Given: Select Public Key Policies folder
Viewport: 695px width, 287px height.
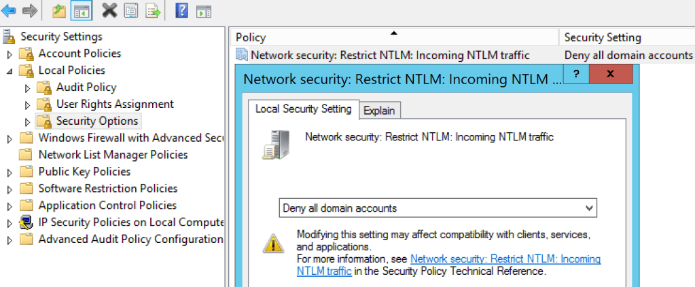Looking at the screenshot, I should click(84, 172).
